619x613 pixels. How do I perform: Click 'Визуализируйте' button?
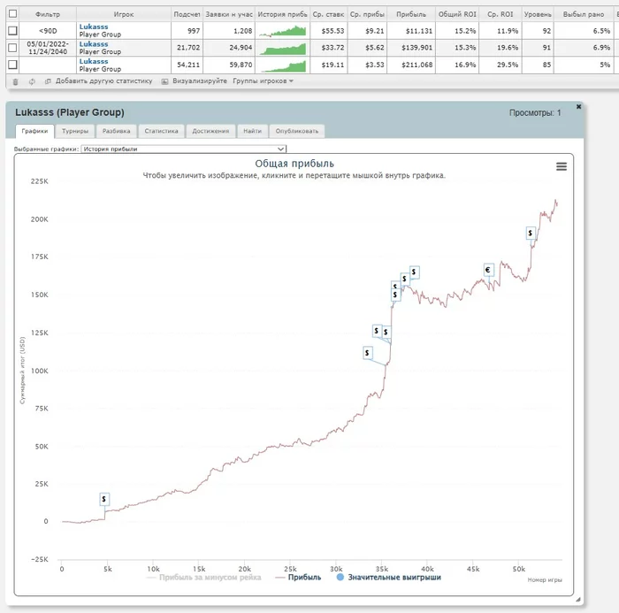[x=200, y=81]
